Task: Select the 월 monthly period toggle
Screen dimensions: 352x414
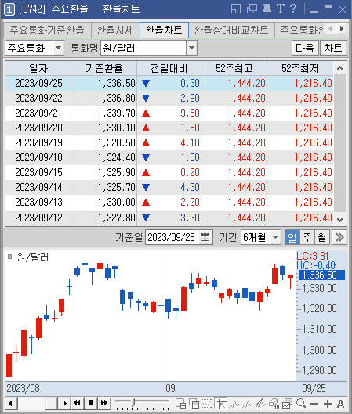Action: (322, 237)
